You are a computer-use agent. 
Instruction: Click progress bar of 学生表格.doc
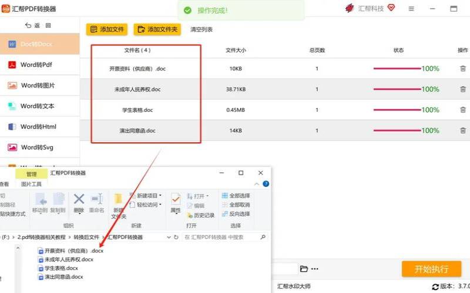(x=397, y=110)
